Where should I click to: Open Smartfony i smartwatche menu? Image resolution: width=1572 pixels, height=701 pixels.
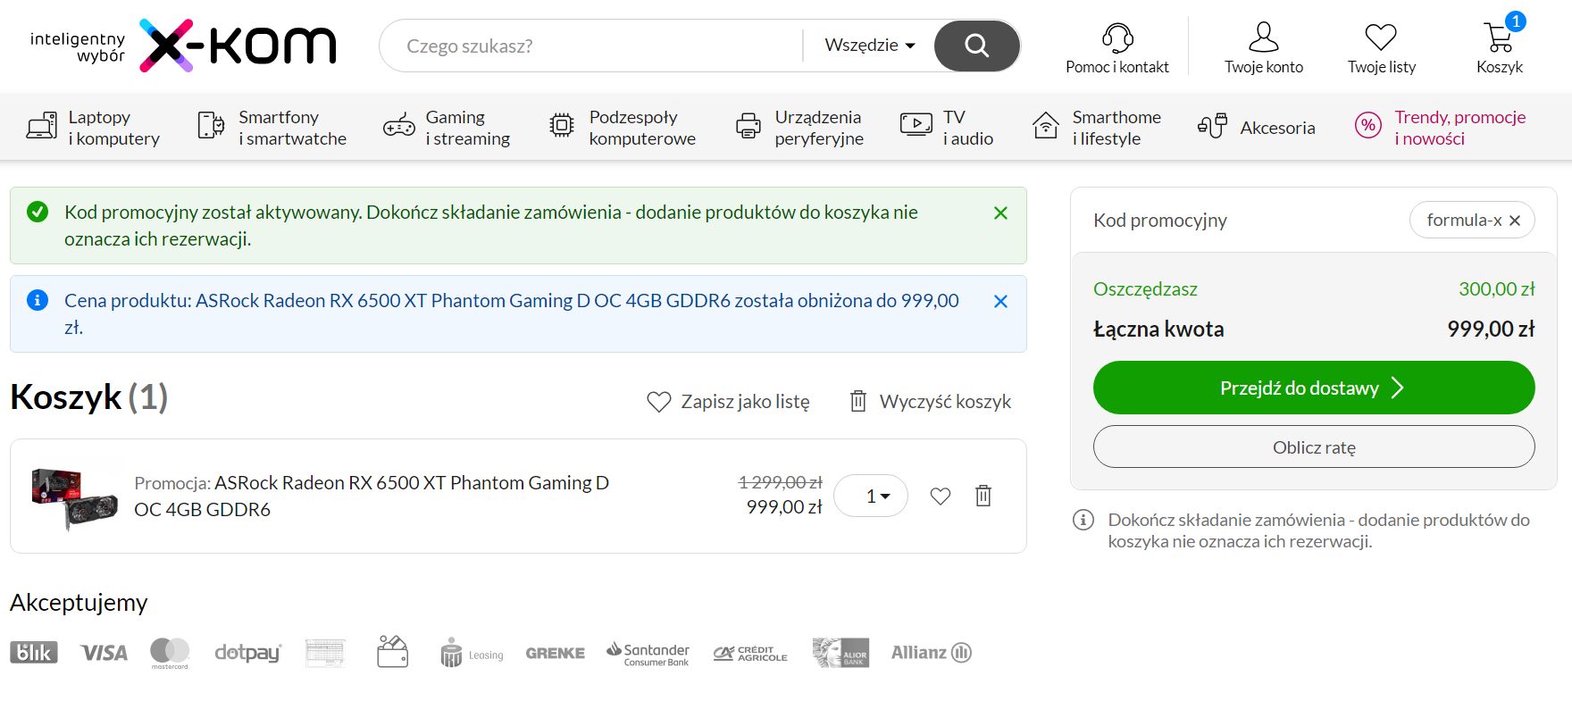point(272,128)
